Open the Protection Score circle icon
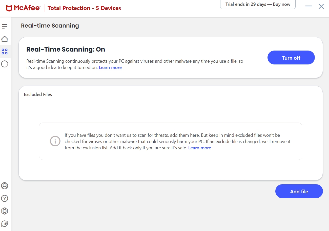Viewport: 329px width, 231px height. point(5,64)
